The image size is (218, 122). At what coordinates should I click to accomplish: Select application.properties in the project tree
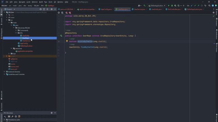click(25, 51)
